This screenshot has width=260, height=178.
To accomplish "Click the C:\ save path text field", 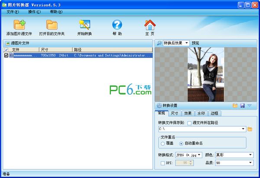I will click(200, 129).
